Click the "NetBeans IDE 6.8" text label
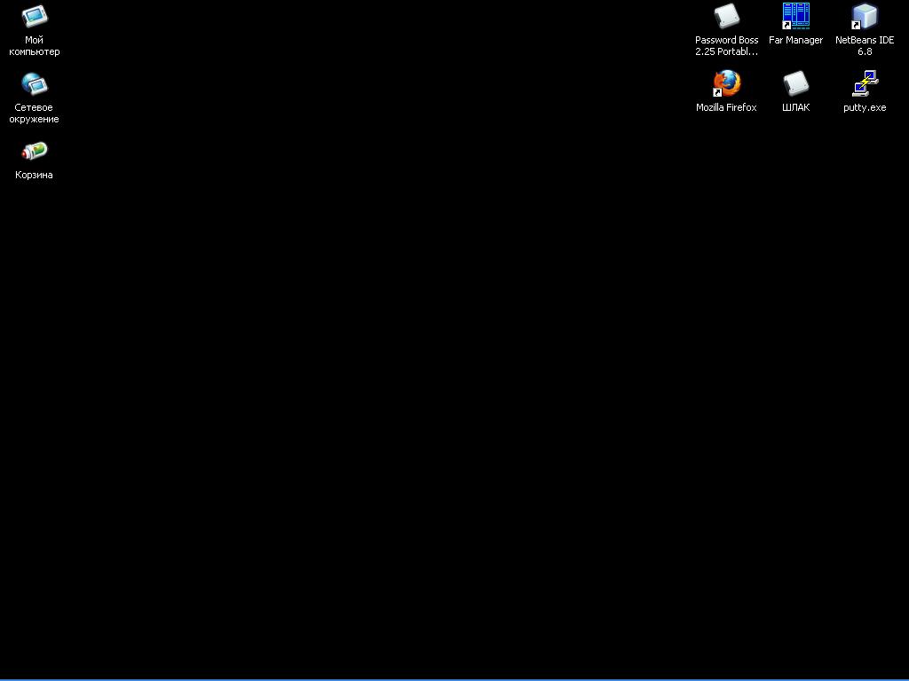The height and width of the screenshot is (681, 909). click(864, 46)
